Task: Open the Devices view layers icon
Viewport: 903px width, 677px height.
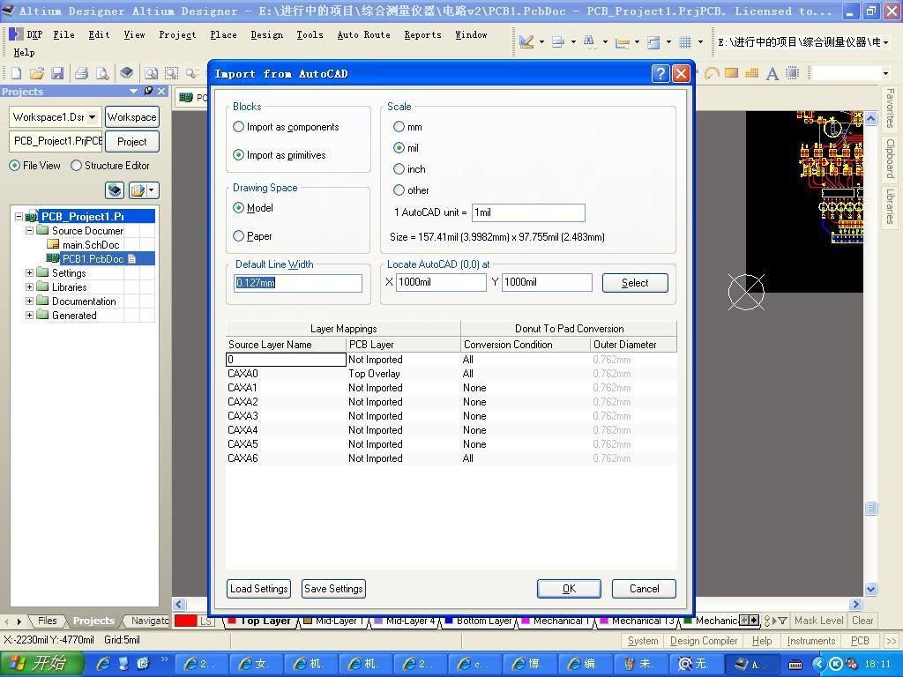Action: (127, 73)
